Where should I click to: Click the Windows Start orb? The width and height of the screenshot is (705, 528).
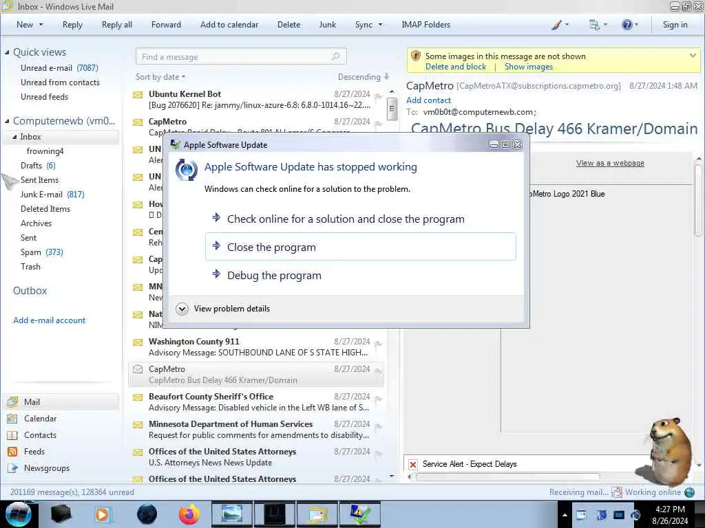pos(18,514)
